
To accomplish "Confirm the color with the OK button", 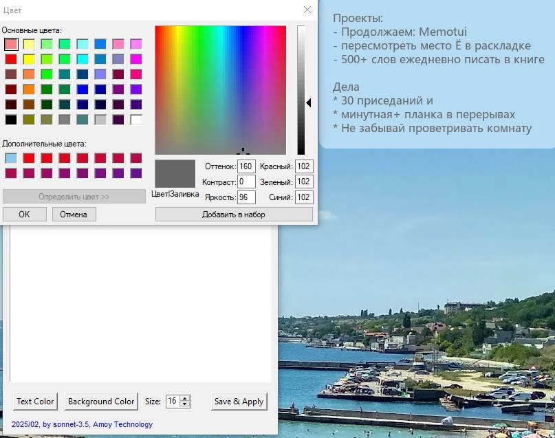I will click(x=25, y=215).
